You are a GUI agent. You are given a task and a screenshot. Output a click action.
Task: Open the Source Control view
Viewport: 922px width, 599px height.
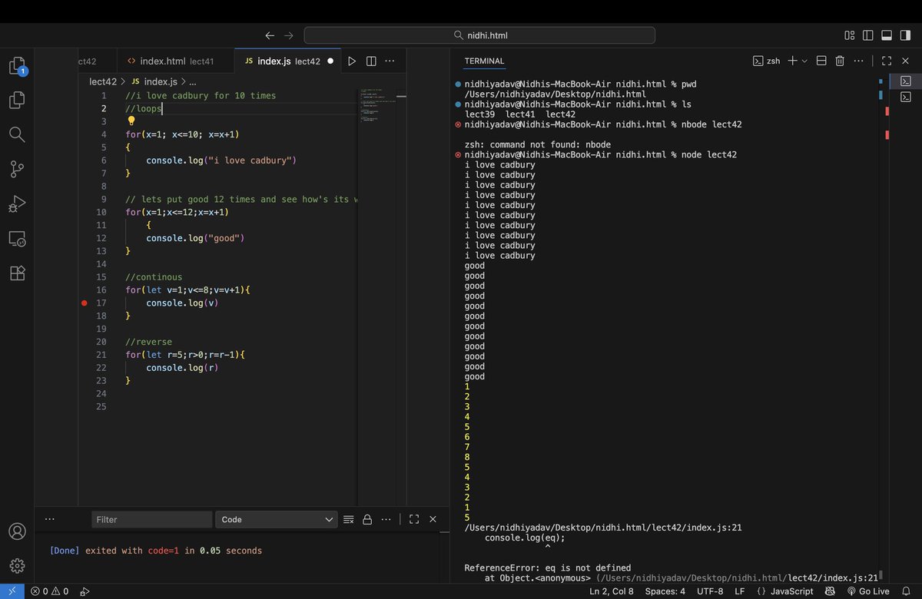click(17, 169)
